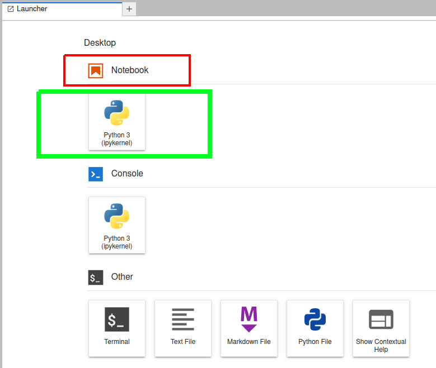The height and width of the screenshot is (368, 436).
Task: Click the blue Console section prompt icon
Action: point(96,174)
